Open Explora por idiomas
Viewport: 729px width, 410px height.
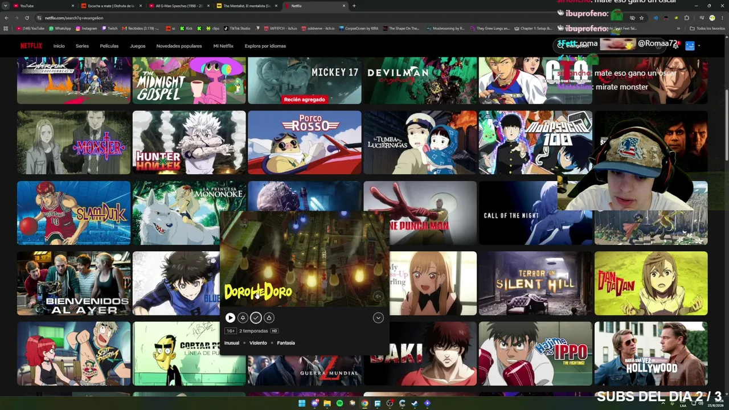[x=265, y=46]
